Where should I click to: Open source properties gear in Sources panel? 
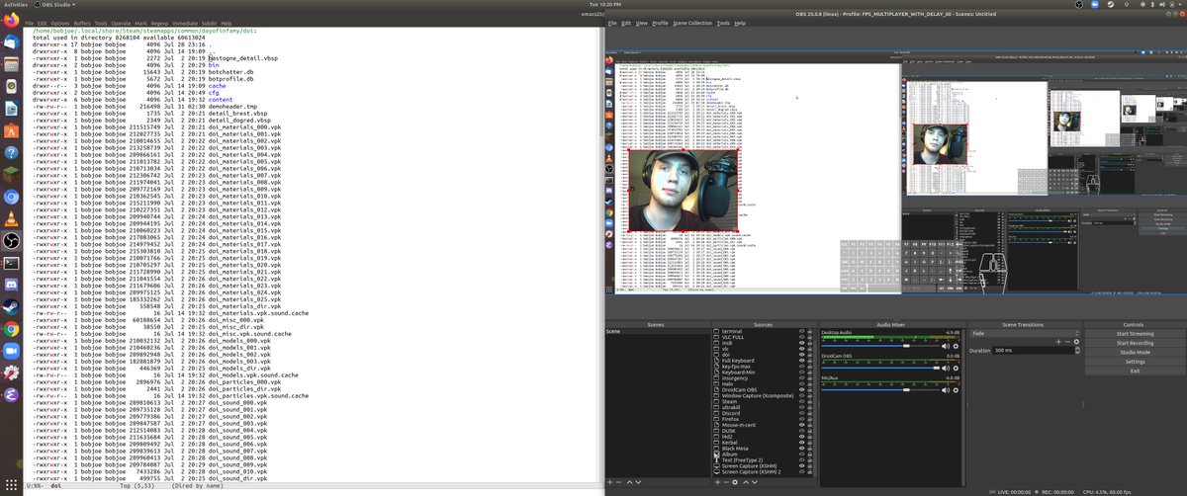pyautogui.click(x=735, y=482)
